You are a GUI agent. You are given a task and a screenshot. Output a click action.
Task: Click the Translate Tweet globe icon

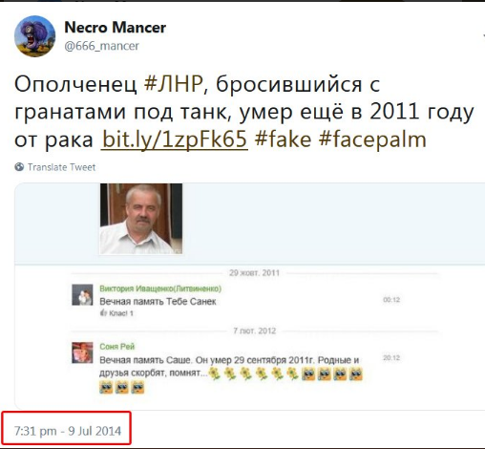19,167
